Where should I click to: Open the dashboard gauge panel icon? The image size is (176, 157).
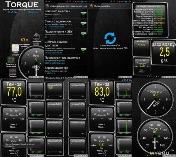(x=36, y=38)
